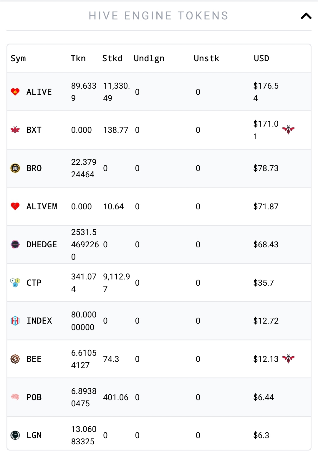Select the CTP token name

34,283
